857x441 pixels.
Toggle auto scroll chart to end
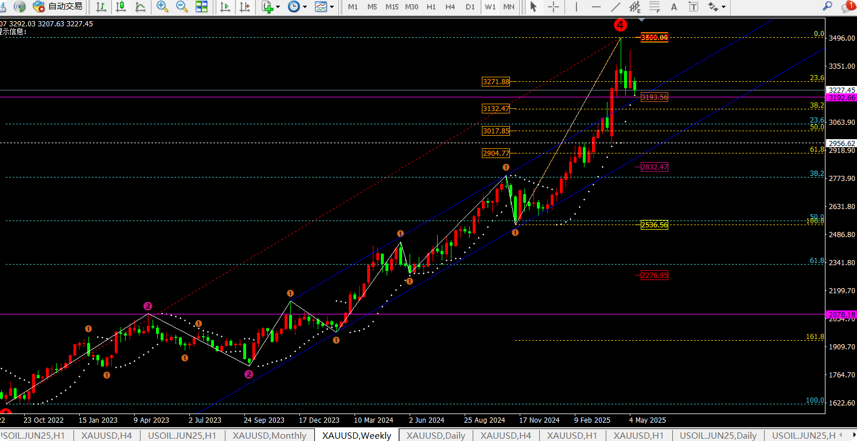tap(225, 7)
